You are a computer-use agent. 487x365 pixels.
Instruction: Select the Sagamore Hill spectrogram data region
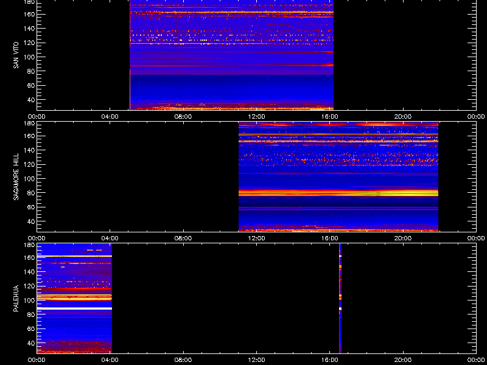[338, 176]
